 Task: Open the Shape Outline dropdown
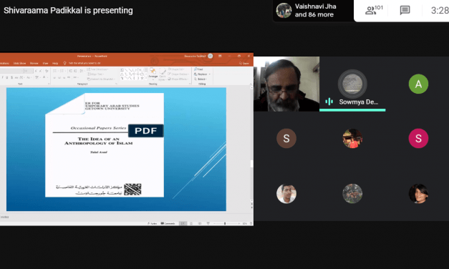[x=178, y=74]
